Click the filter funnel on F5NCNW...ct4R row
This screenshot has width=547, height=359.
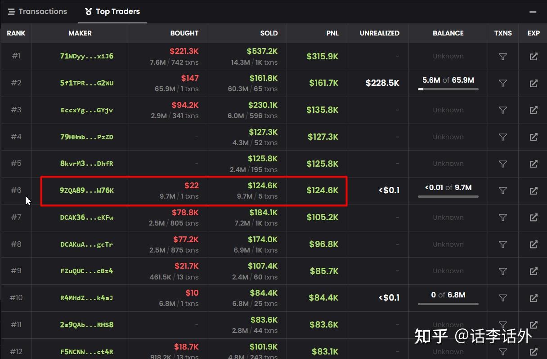pyautogui.click(x=503, y=352)
